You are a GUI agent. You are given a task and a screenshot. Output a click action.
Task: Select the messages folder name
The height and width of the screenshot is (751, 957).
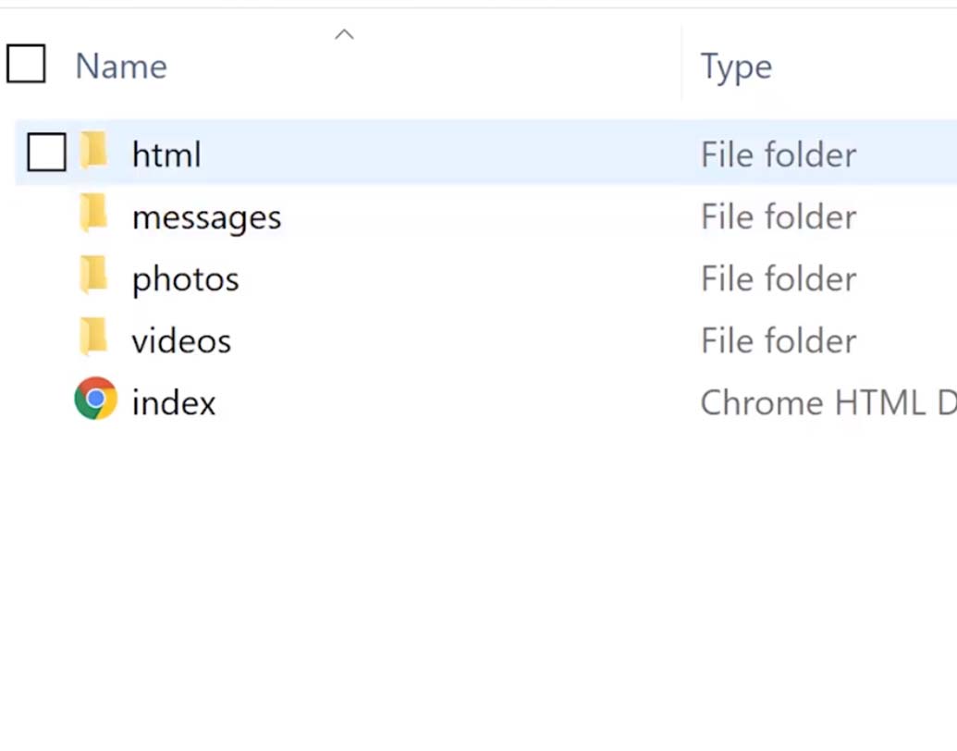(x=206, y=217)
